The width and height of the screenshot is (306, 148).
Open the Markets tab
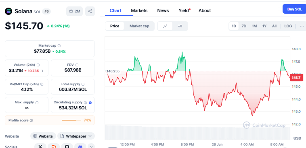click(x=139, y=10)
